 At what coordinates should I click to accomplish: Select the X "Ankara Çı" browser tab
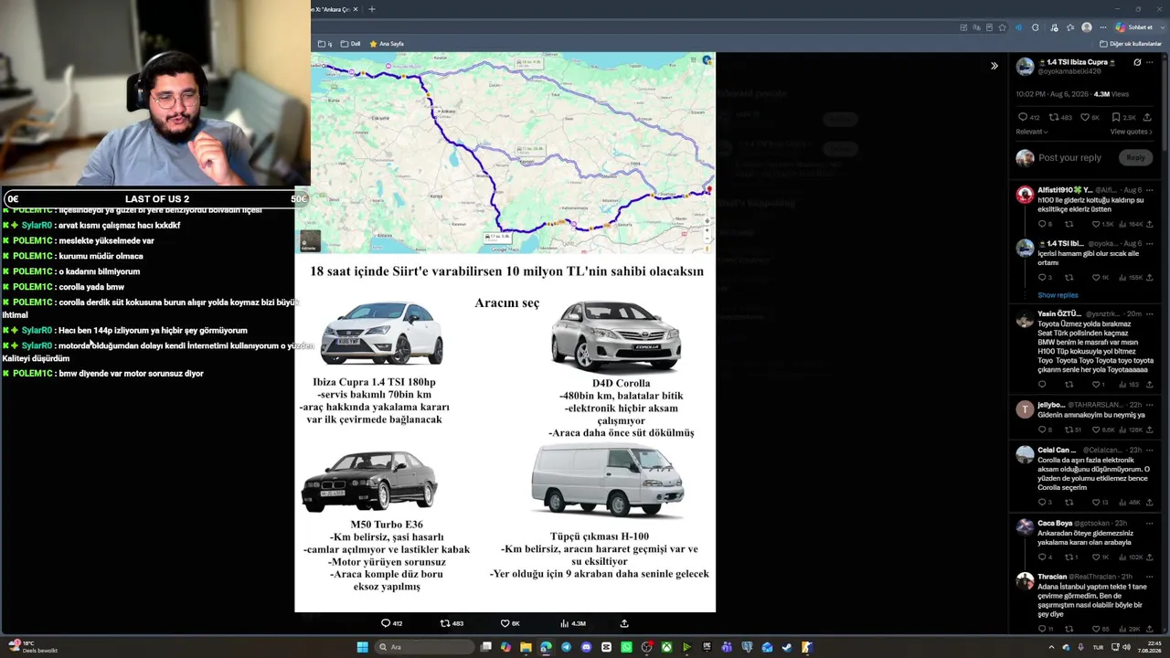(330, 9)
